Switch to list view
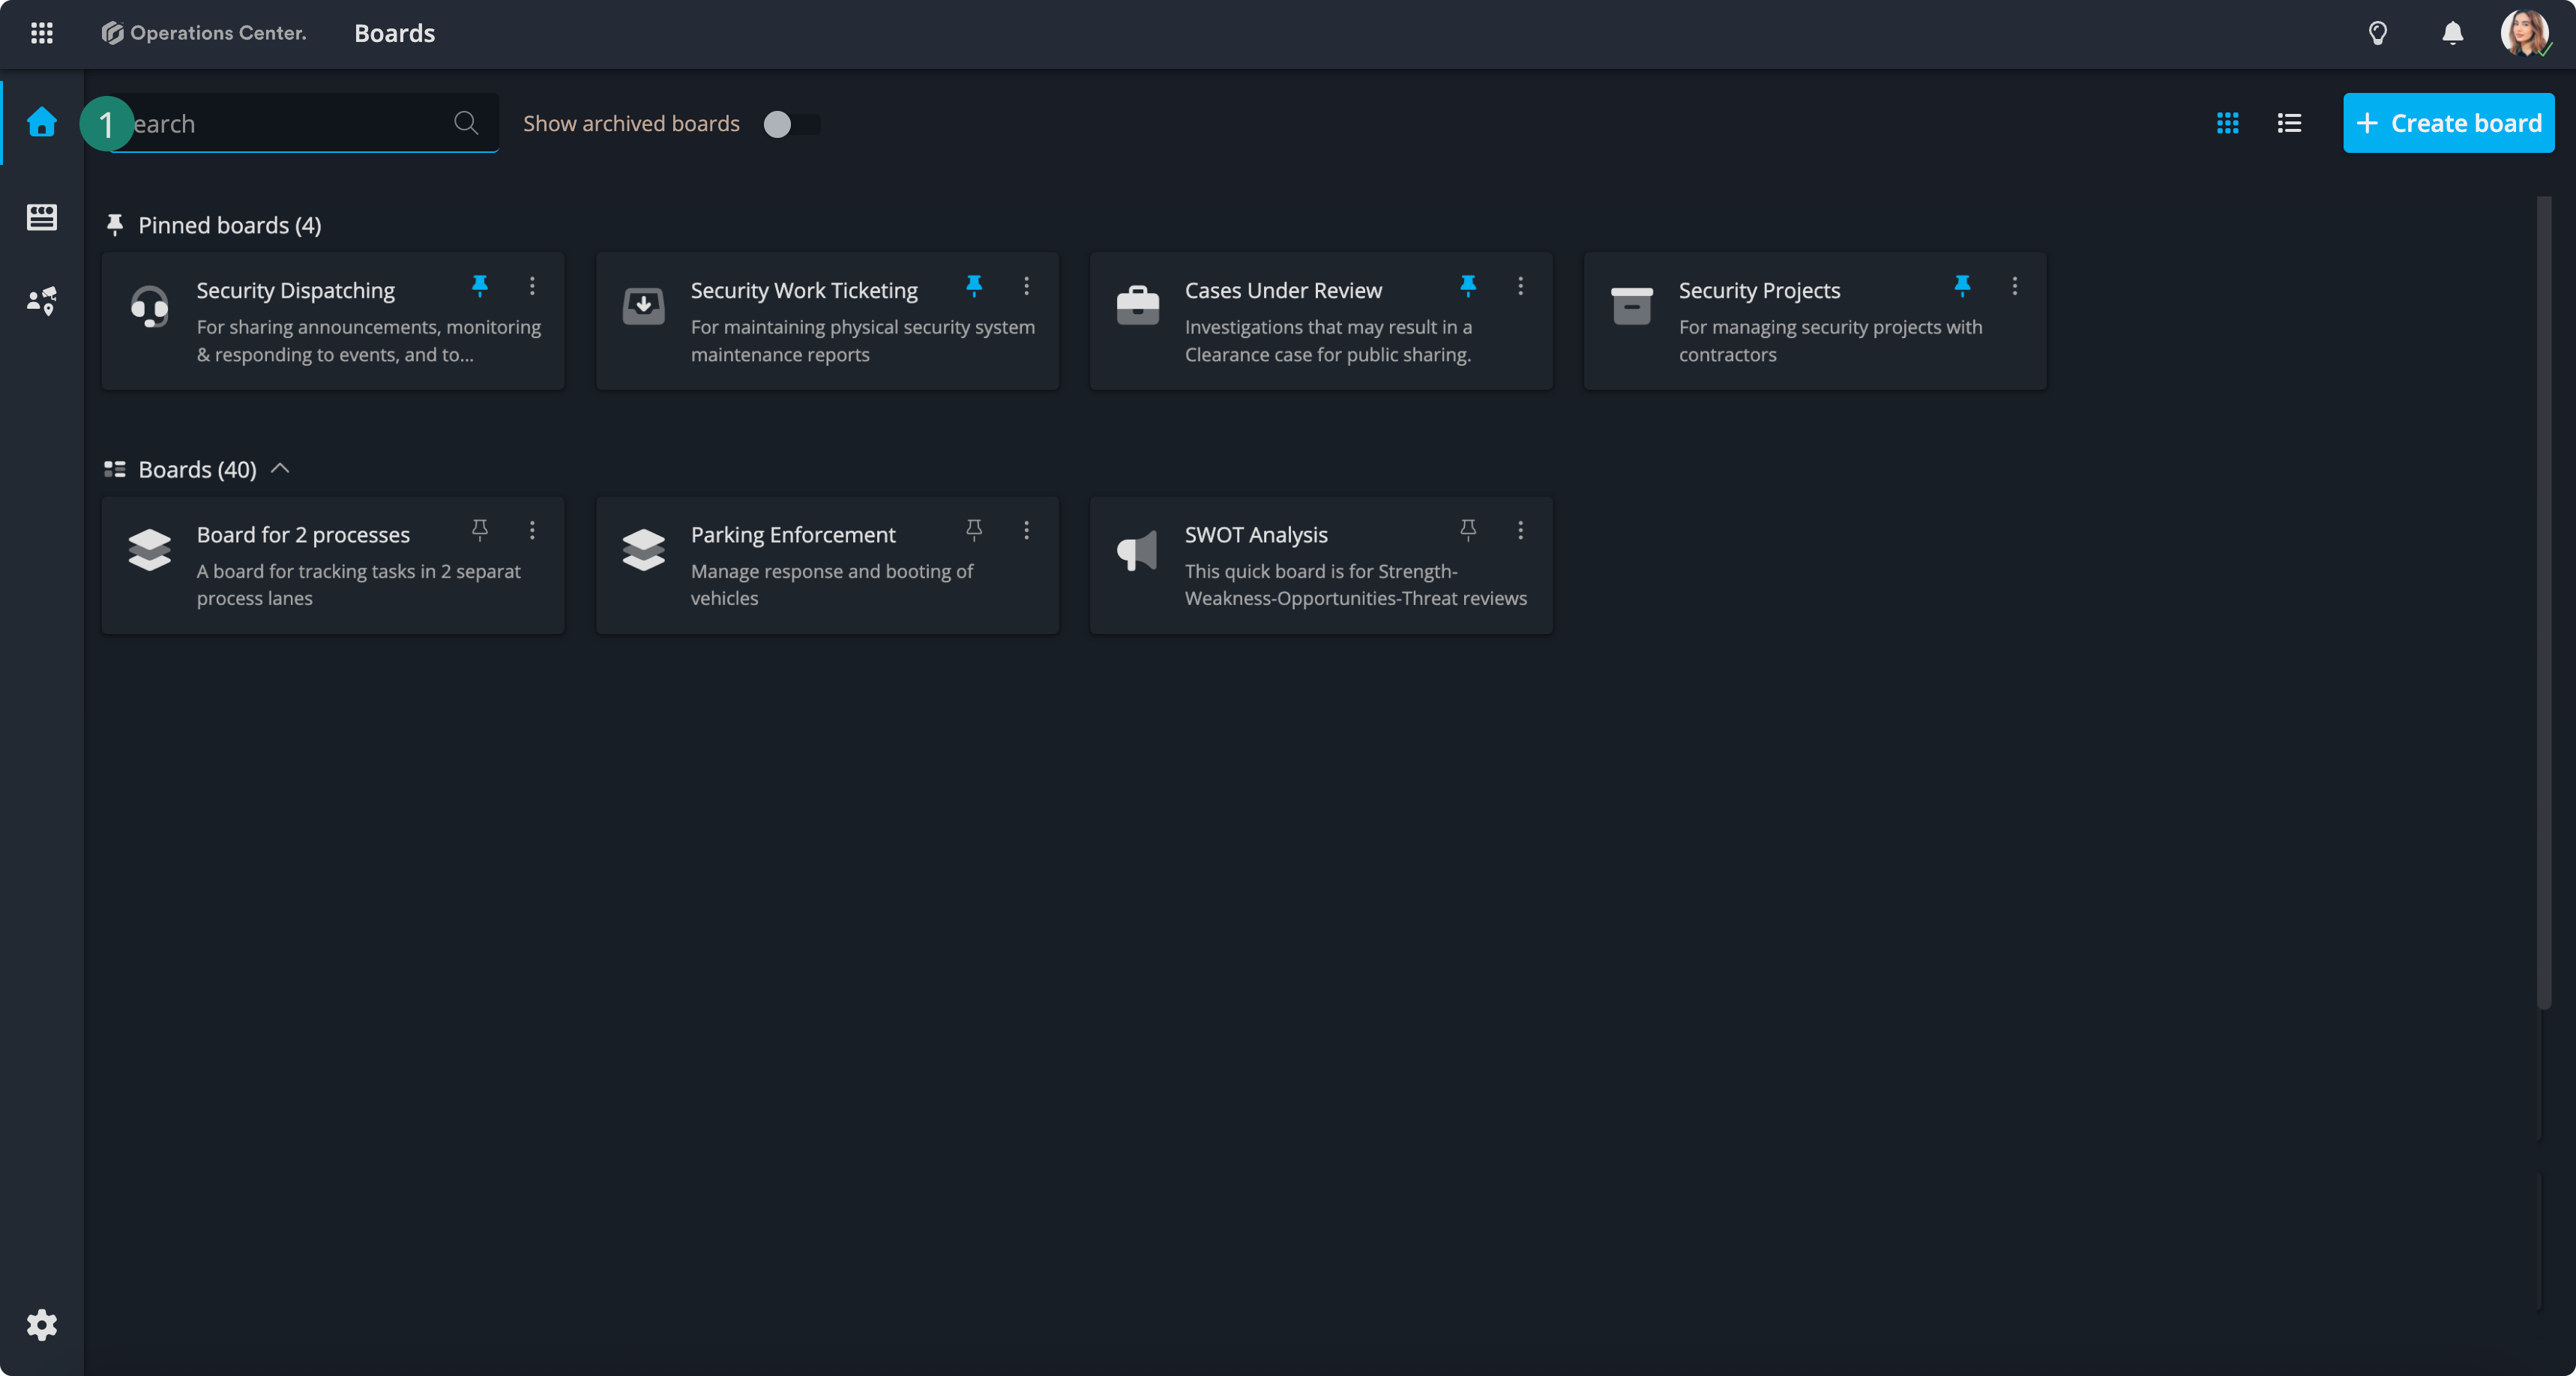The width and height of the screenshot is (2576, 1376). 2289,123
